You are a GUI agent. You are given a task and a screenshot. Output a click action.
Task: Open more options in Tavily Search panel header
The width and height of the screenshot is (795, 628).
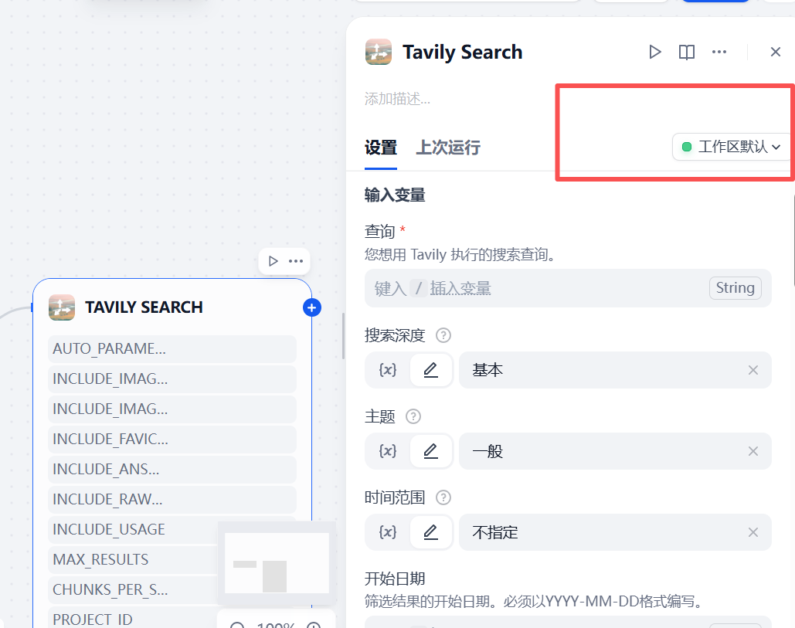coord(719,53)
